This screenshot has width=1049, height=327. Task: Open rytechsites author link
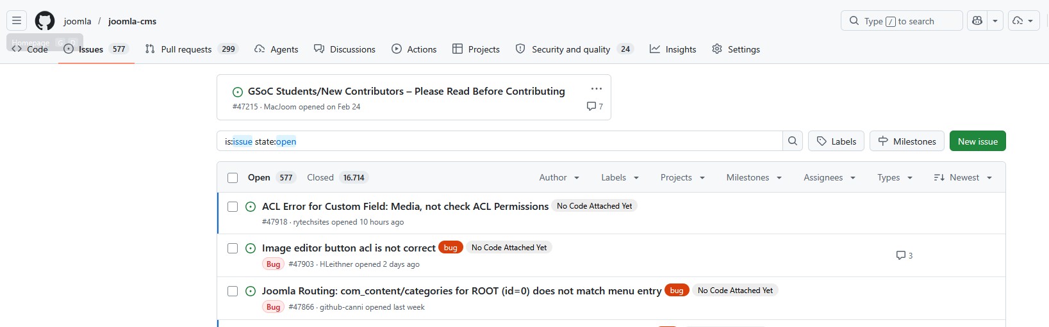(x=311, y=222)
